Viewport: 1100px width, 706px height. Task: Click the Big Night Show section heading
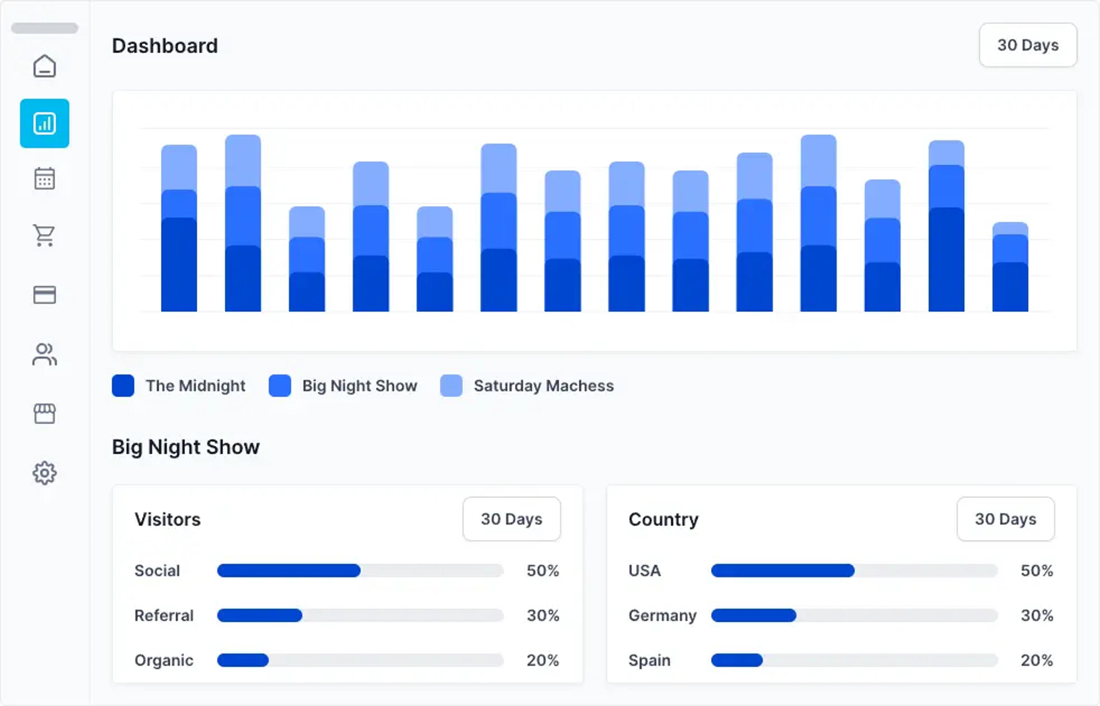click(x=186, y=447)
